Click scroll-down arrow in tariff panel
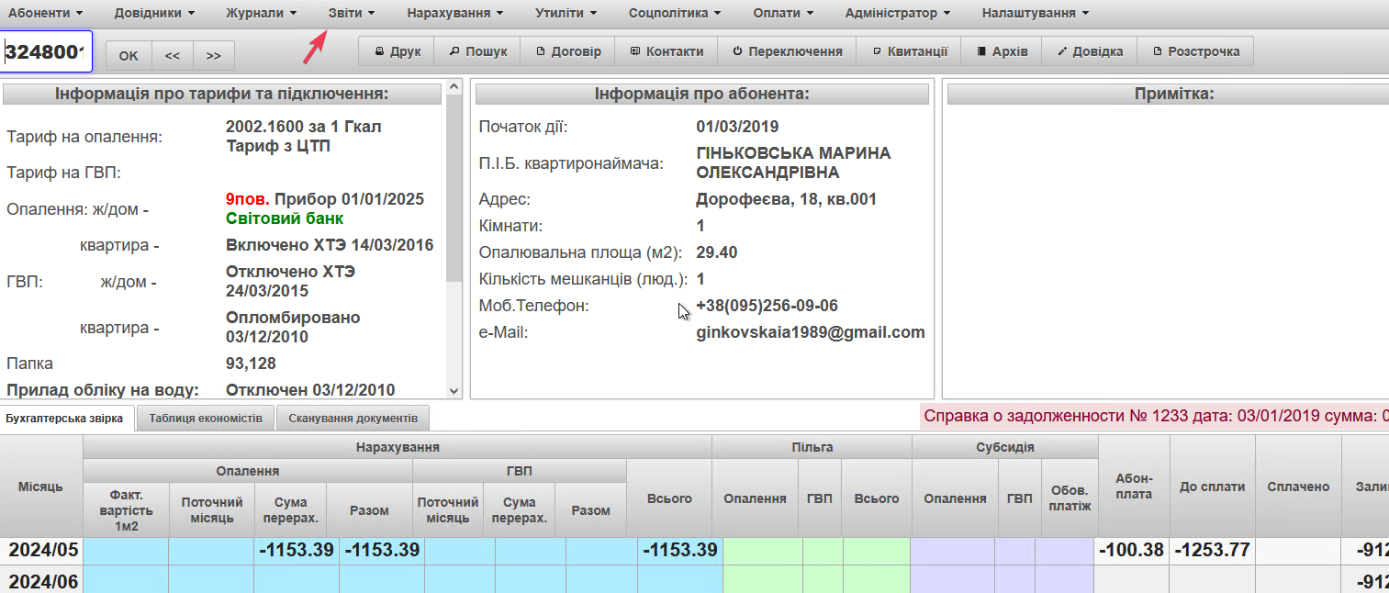 (454, 390)
